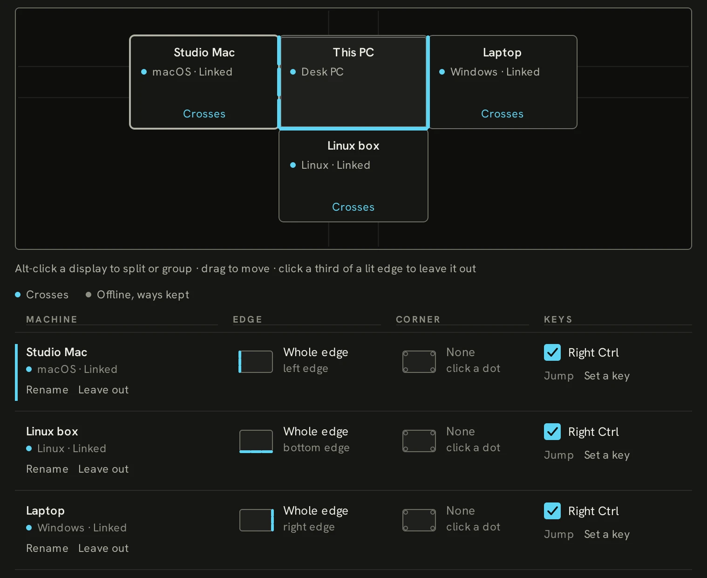Leave out Linux box in the table
The height and width of the screenshot is (578, 707).
(103, 469)
